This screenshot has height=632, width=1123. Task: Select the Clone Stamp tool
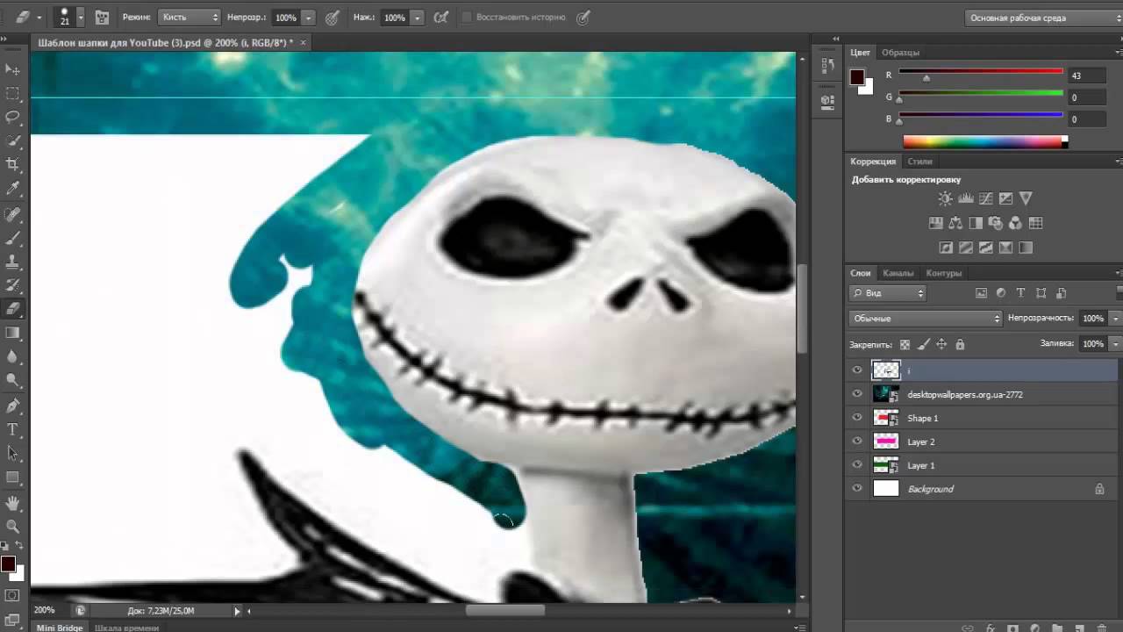tap(12, 262)
